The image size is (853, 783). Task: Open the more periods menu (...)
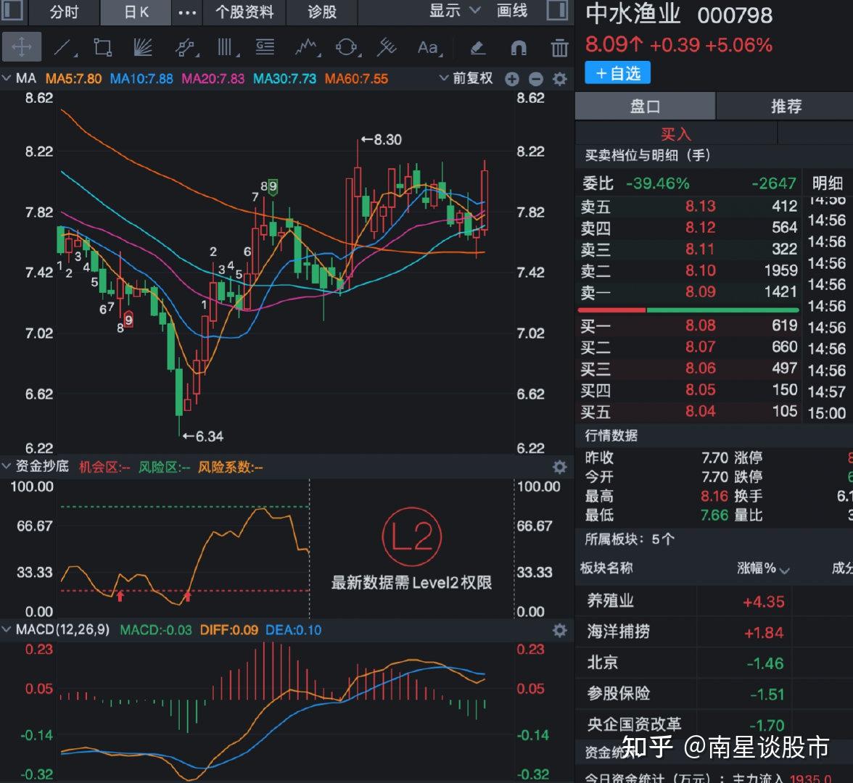tap(187, 12)
